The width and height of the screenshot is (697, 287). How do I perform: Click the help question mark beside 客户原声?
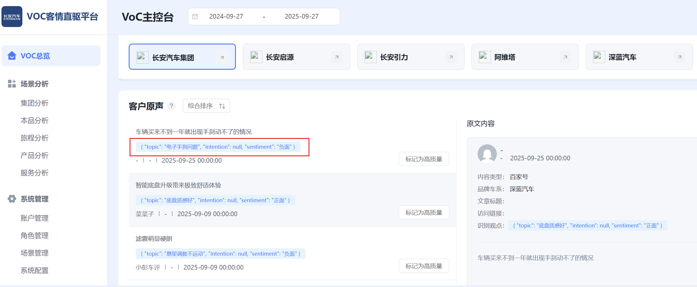[171, 106]
